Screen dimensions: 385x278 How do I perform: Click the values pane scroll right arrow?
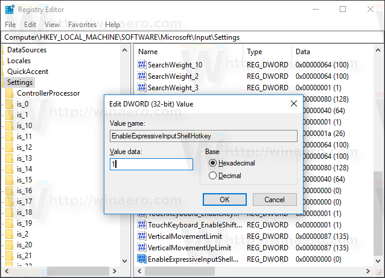(x=368, y=271)
